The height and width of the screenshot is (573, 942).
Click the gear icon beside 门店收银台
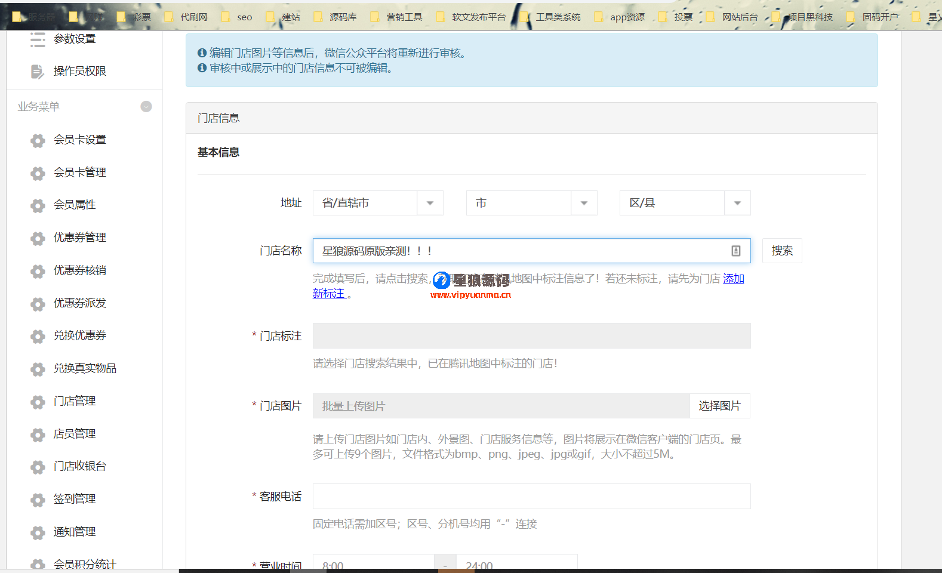tap(38, 467)
